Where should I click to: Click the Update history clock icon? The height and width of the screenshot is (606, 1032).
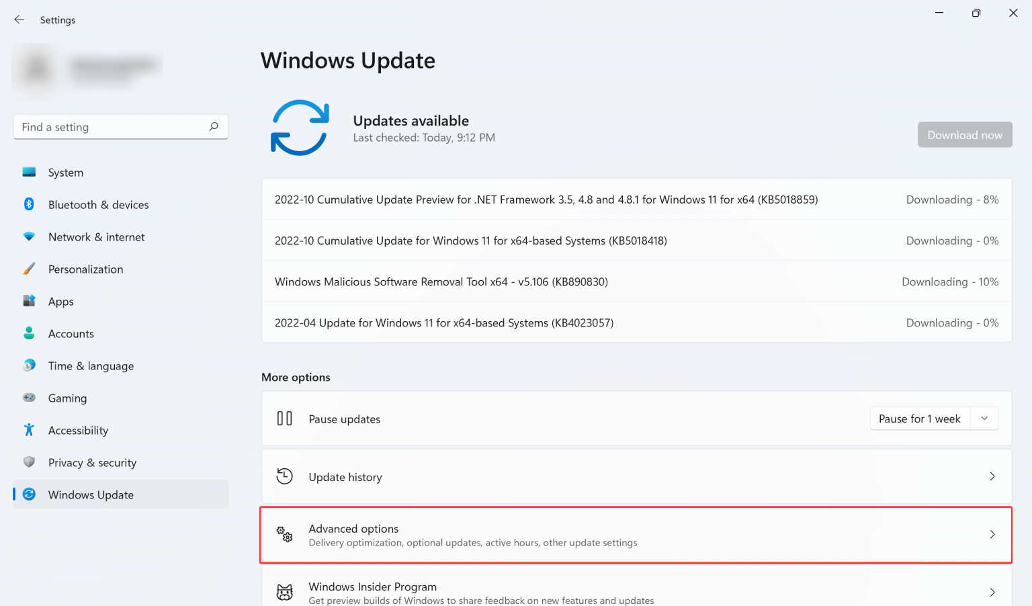point(285,476)
